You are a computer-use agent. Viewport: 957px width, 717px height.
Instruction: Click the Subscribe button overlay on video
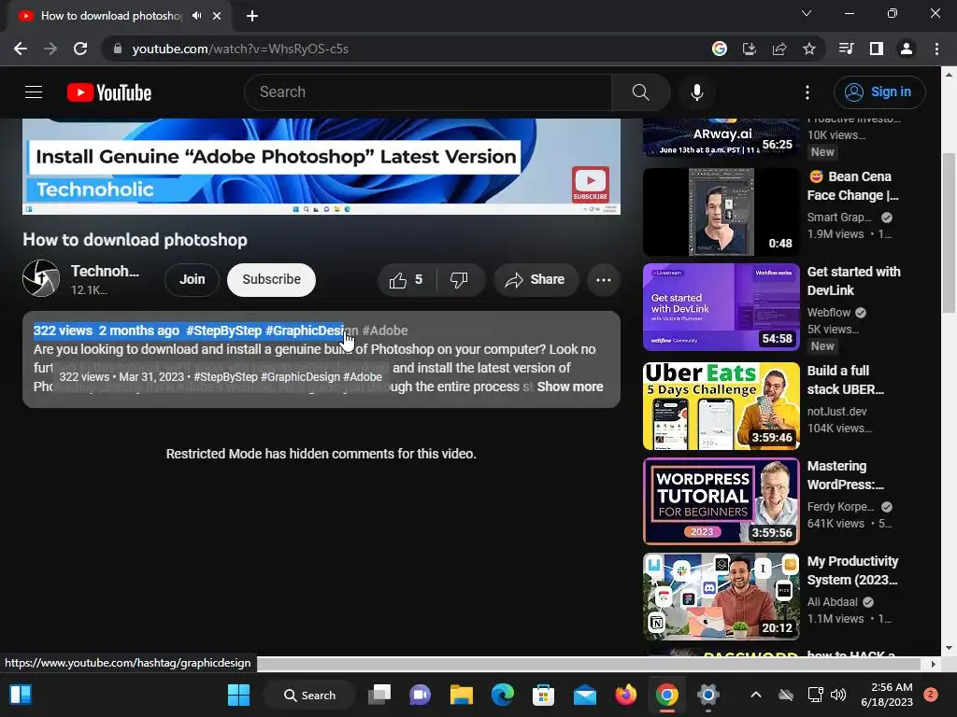click(591, 184)
